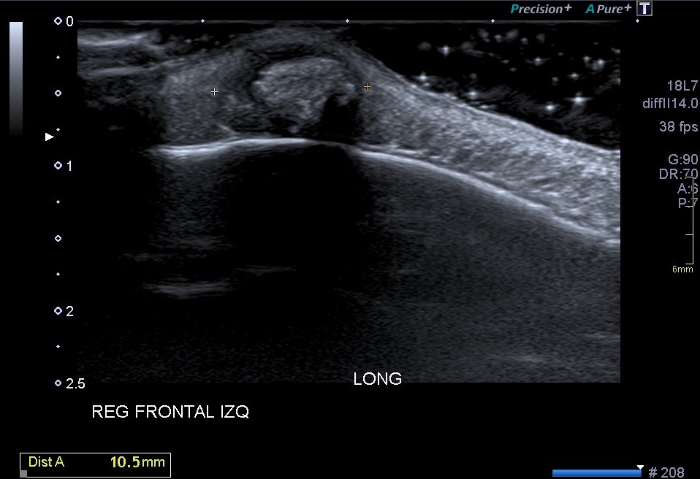Click the small gray square beside Dist A
The image size is (700, 479).
coord(23,473)
